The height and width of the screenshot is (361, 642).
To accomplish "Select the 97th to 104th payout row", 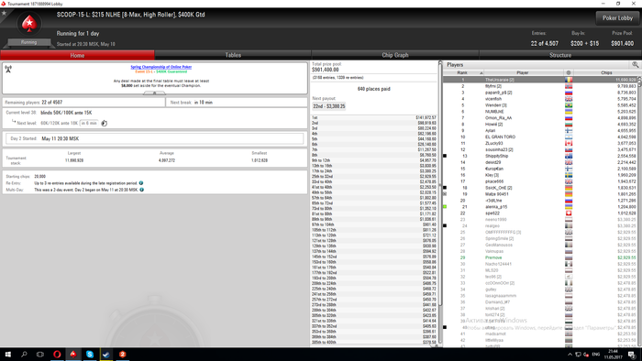I will [374, 224].
